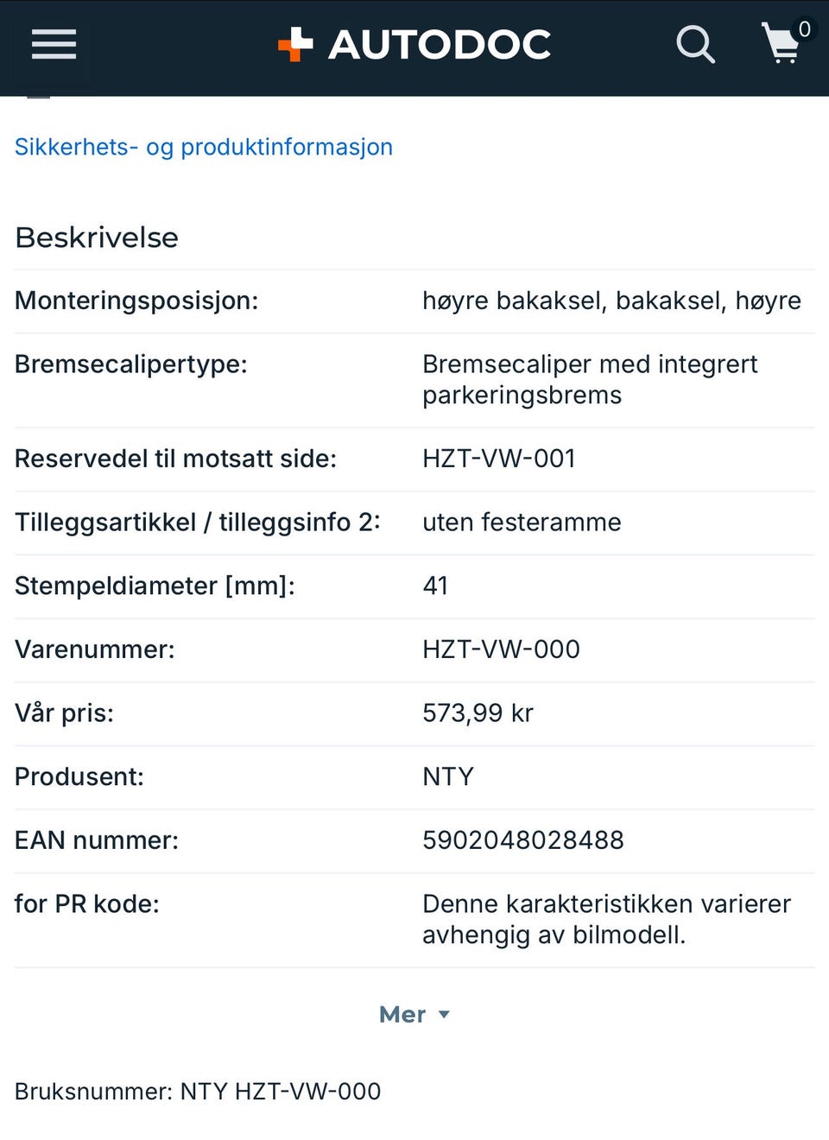
Task: Click the Monteringsposisjon row value
Action: pos(611,301)
